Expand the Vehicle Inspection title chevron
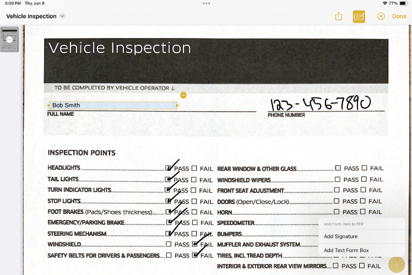This screenshot has width=412, height=275. pyautogui.click(x=62, y=16)
